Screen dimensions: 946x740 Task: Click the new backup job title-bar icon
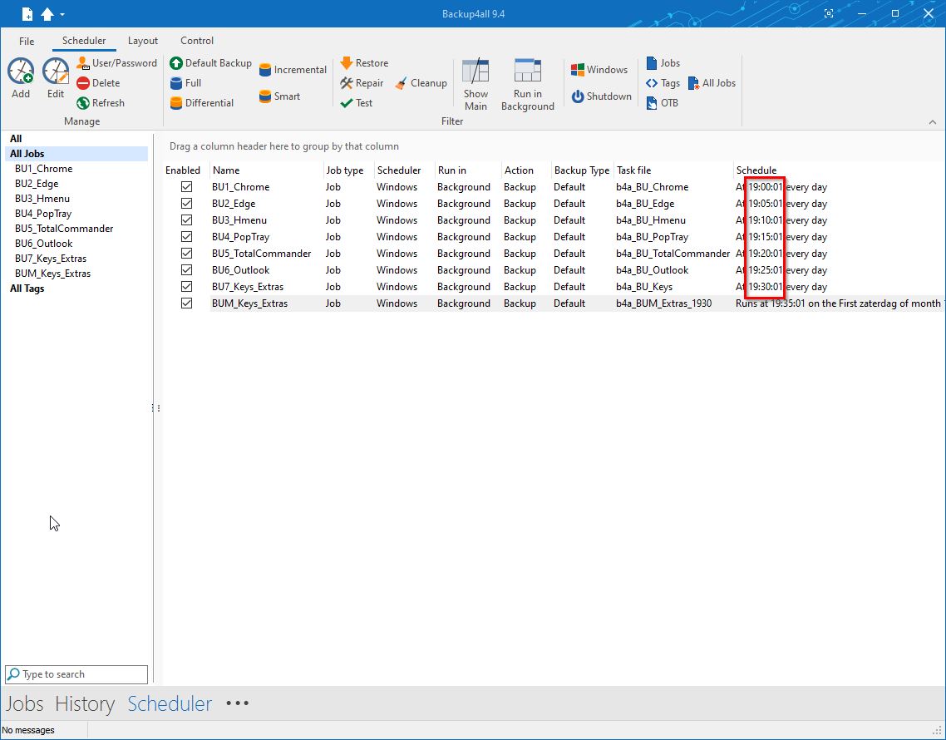coord(27,14)
